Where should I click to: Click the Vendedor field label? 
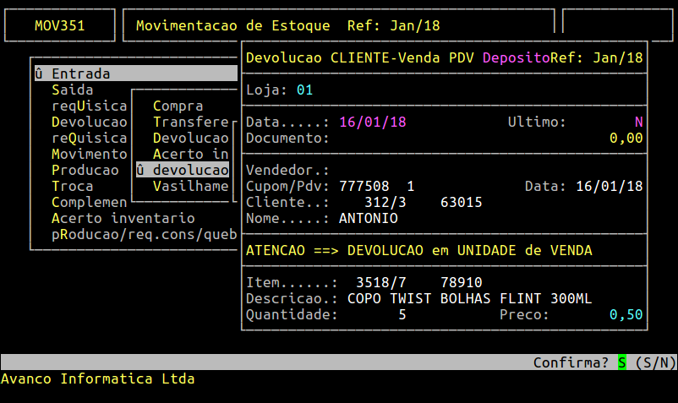point(287,170)
